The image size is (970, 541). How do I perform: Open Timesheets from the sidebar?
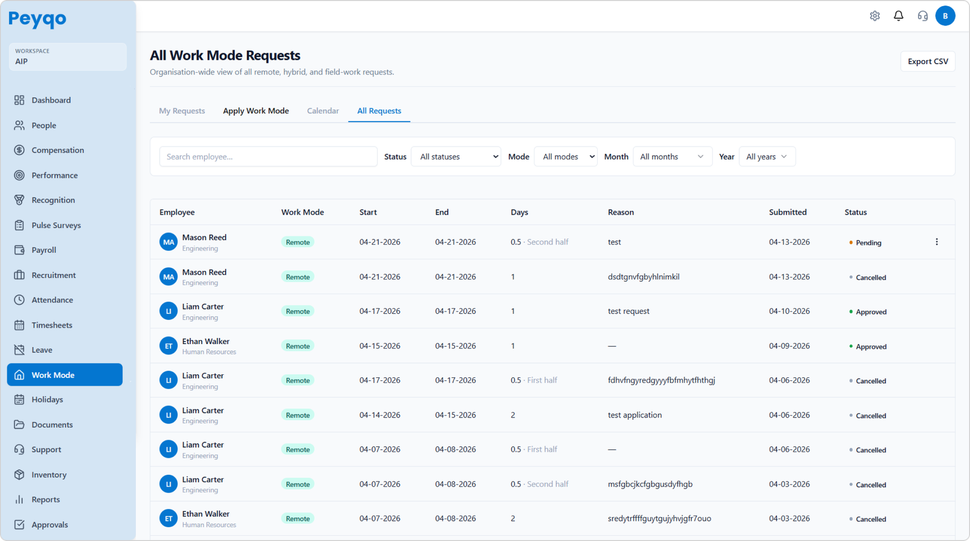65,325
